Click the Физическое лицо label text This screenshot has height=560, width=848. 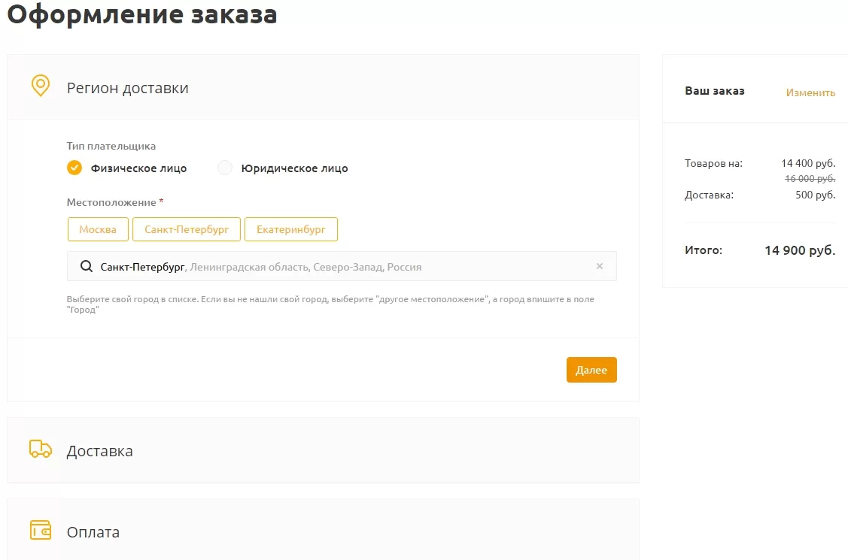tap(138, 168)
